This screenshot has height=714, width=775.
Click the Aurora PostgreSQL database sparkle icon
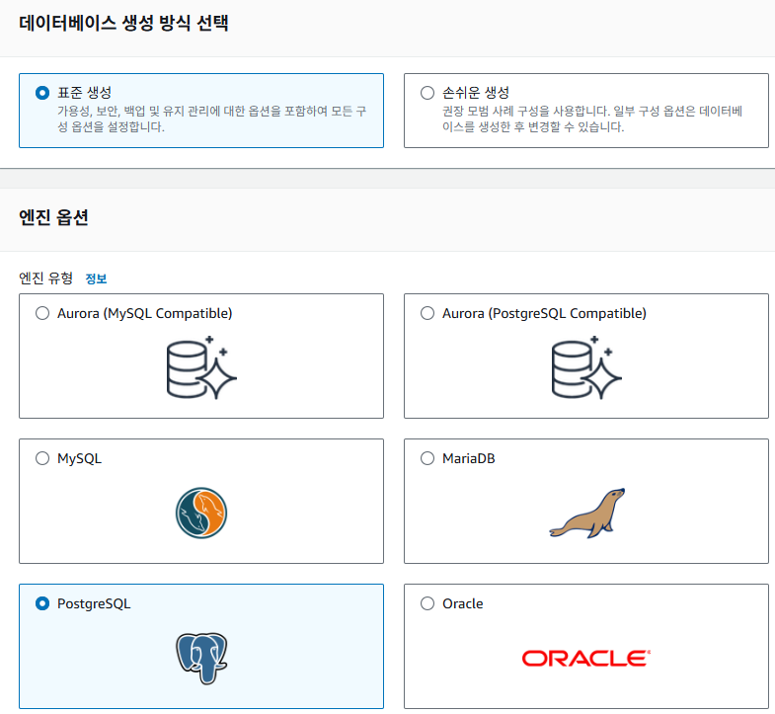585,367
